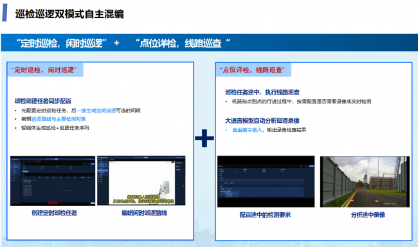Click the caption 配置途中的检测要求
This screenshot has width=418, height=247.
(265, 215)
